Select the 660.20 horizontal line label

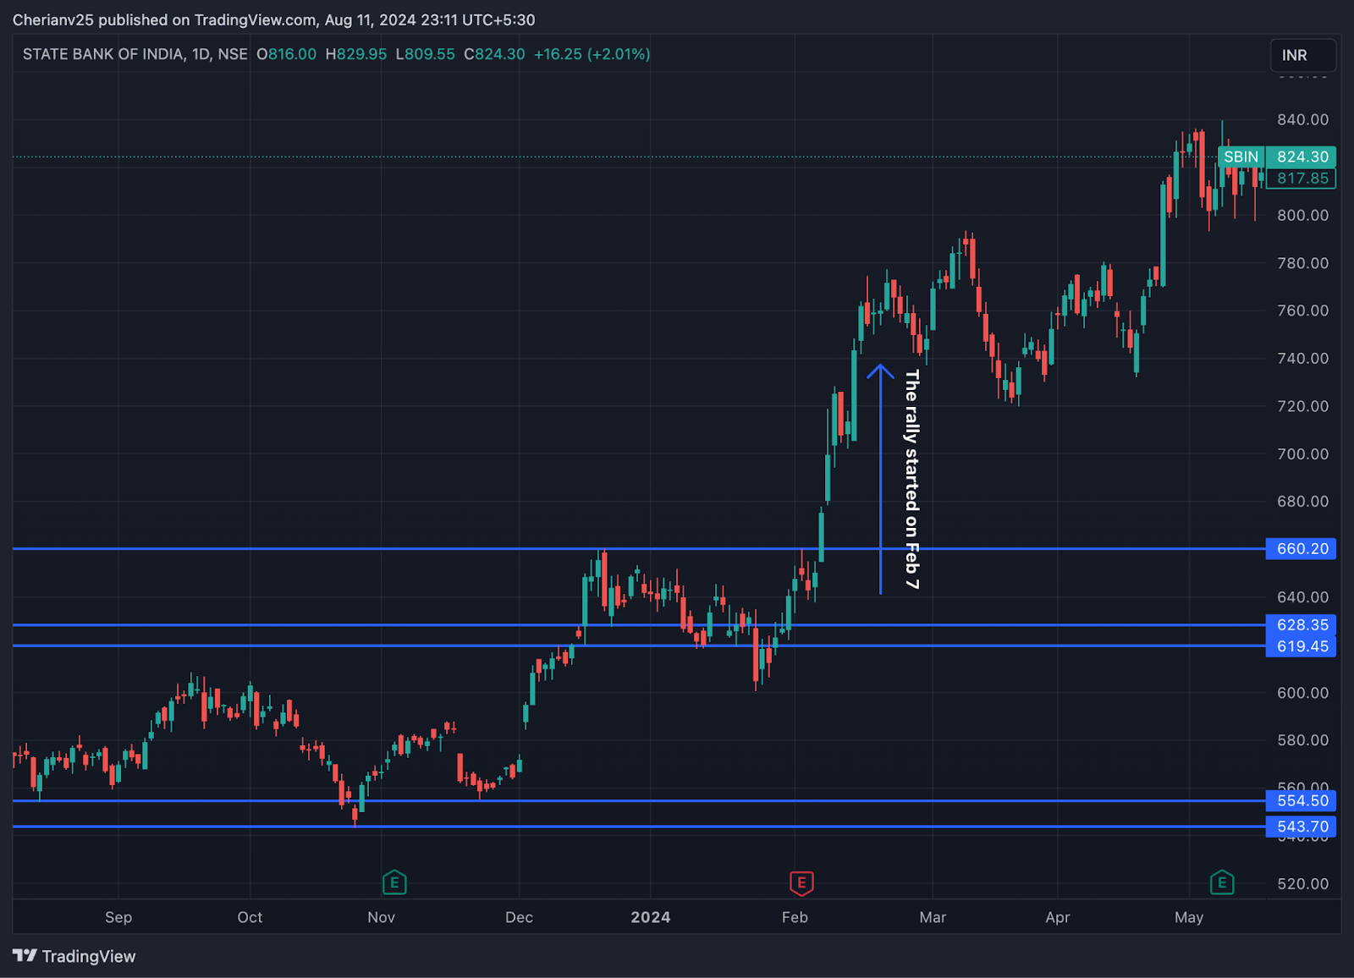[1302, 548]
